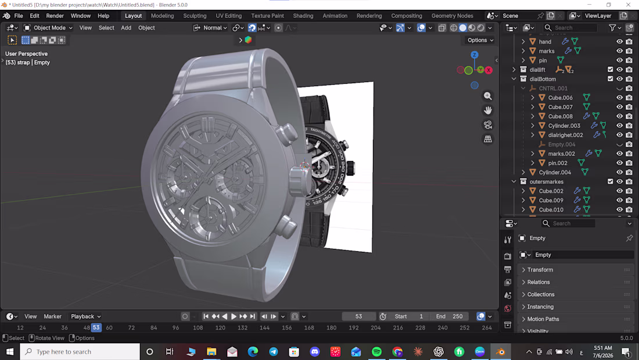Hide Cube.006 with its eye icon
639x360 pixels.
tap(619, 98)
